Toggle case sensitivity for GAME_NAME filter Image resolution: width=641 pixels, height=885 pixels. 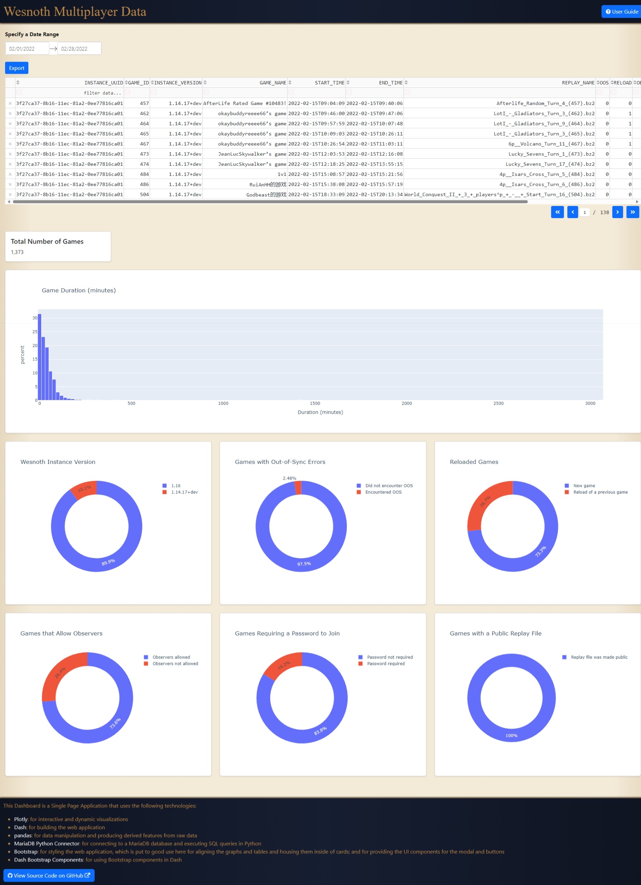206,92
